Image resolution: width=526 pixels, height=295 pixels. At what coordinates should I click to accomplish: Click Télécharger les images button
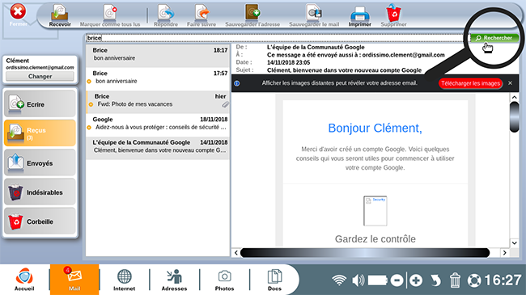coord(470,83)
